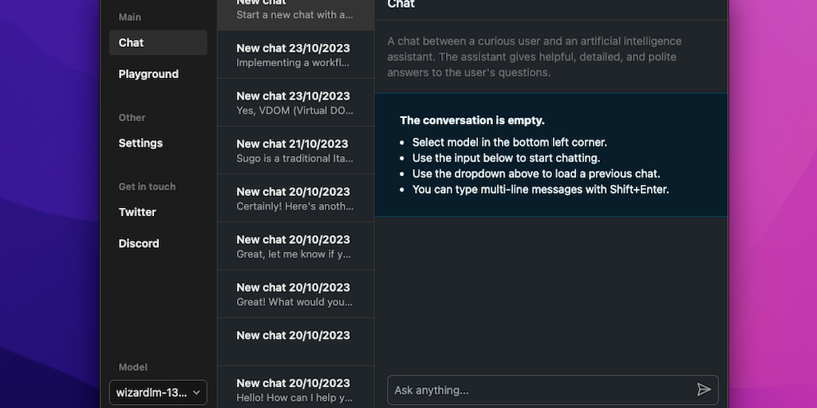
Task: Open the chat starting "Certainly! Here's anoth..."
Action: coord(295,198)
